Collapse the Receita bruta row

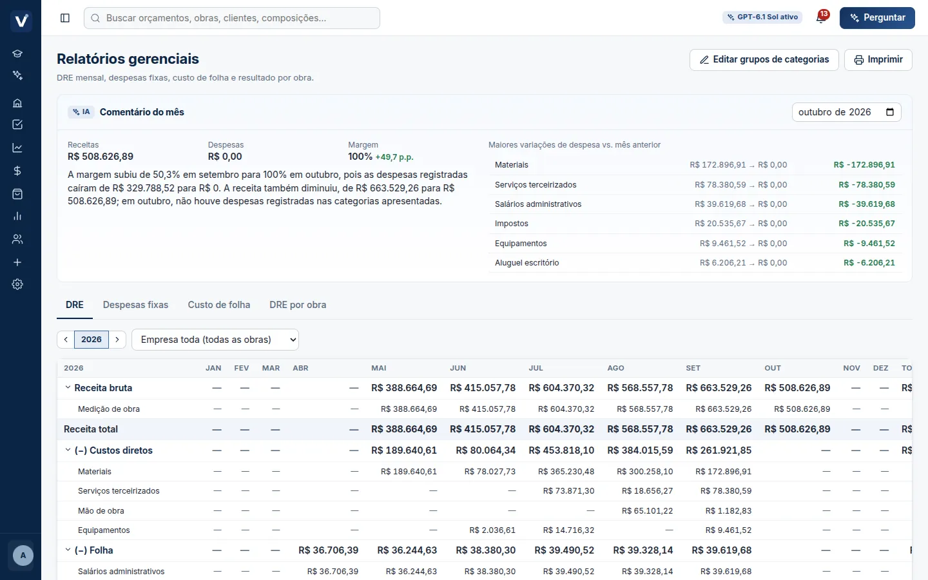click(68, 387)
